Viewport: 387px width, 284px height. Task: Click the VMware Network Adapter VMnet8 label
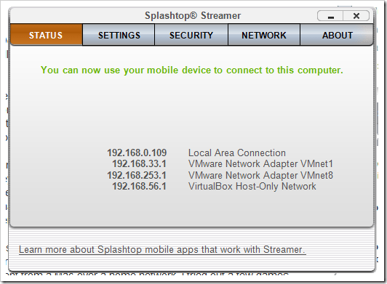pyautogui.click(x=260, y=175)
